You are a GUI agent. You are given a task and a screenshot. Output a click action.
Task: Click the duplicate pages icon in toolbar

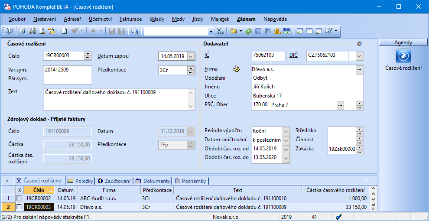pos(134,31)
